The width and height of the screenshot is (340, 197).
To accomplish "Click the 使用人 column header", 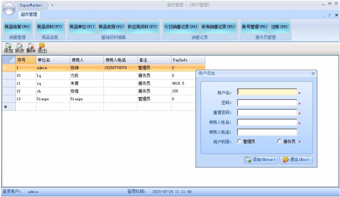I will (87, 60).
